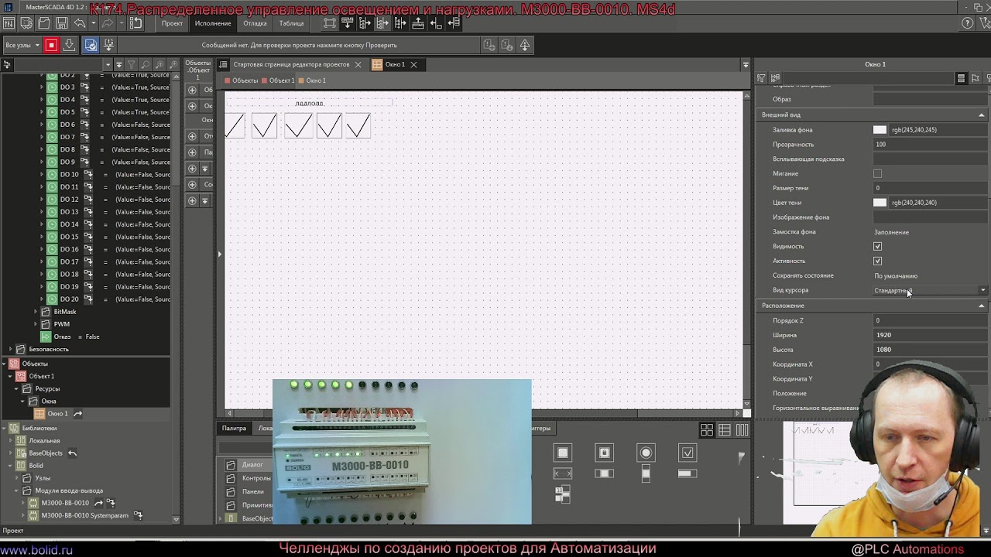Screen dimensions: 991x557
Task: Expand the BitMask folder node
Action: [x=35, y=312]
